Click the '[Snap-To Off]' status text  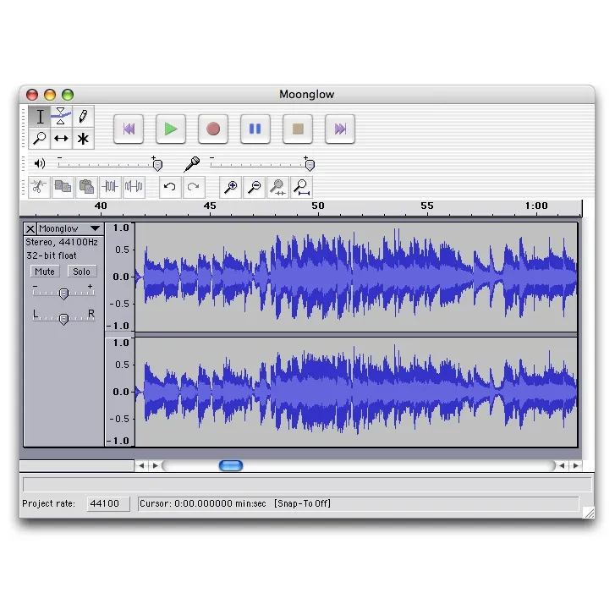pos(302,503)
